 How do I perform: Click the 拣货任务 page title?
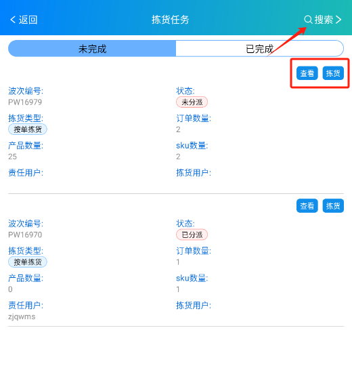coord(171,20)
